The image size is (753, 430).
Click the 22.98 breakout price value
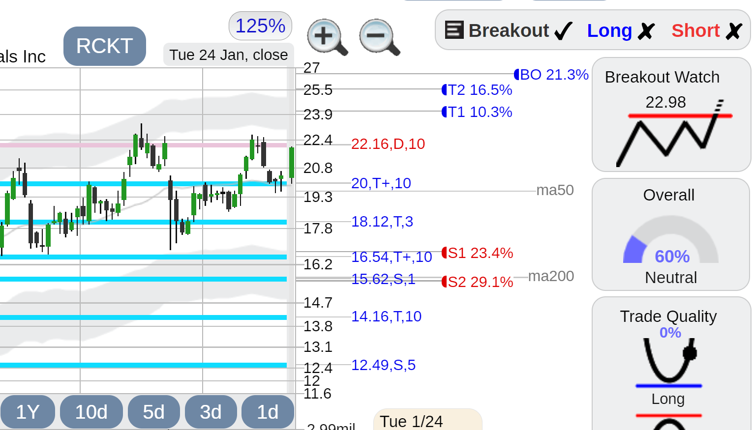click(x=665, y=102)
